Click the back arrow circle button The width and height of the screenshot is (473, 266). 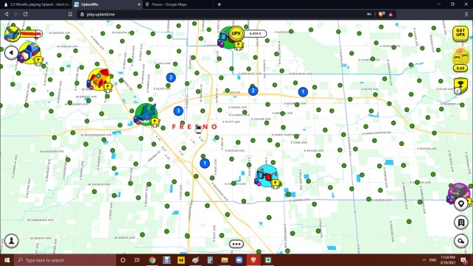tap(11, 53)
